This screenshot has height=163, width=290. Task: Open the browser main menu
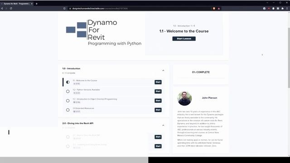[287, 9]
